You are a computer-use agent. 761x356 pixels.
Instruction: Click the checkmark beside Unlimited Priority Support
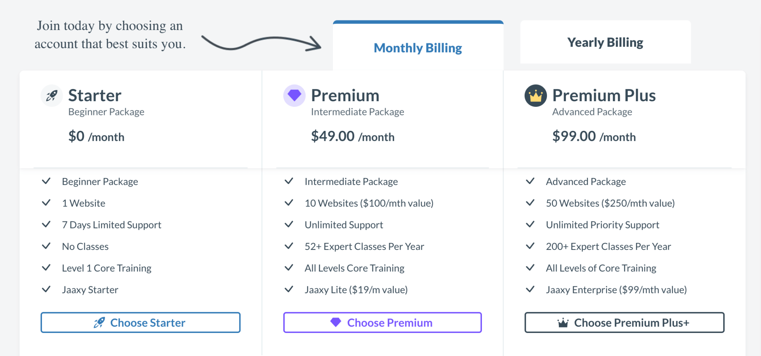coord(530,224)
